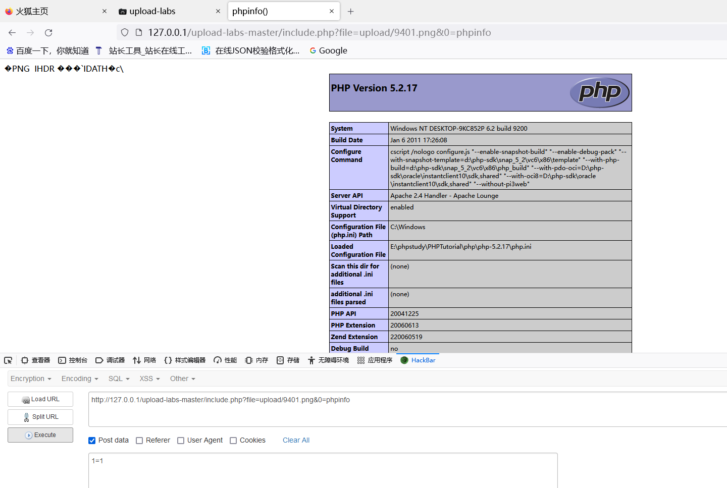Open the 控制台 (Console) panel

73,360
